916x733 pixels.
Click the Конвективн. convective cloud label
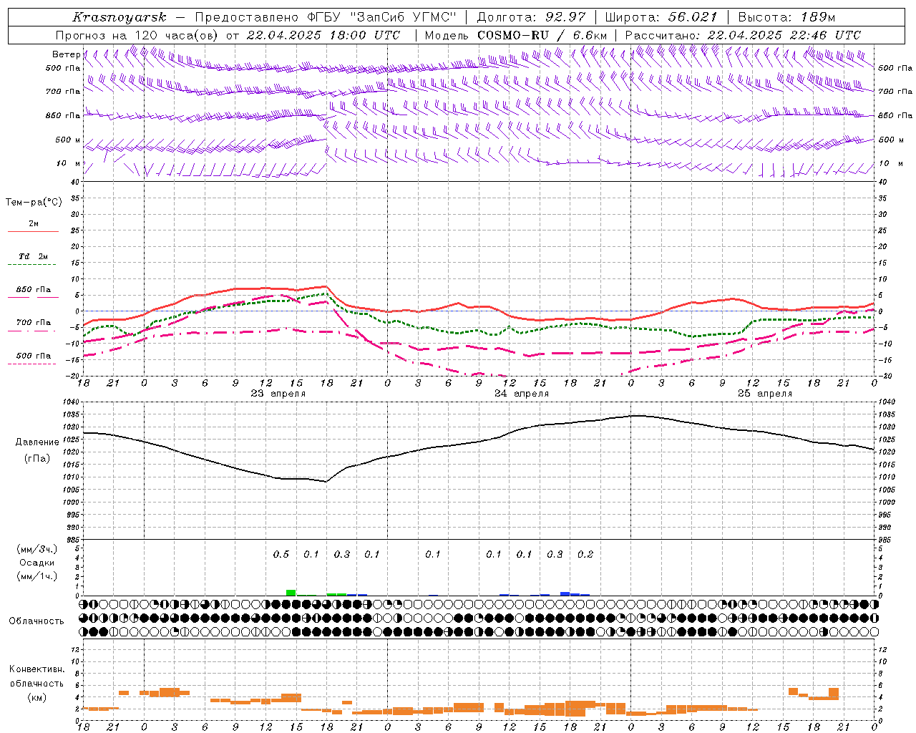click(36, 669)
